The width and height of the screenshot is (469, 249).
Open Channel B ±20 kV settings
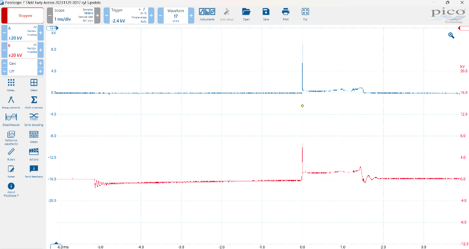23,50
